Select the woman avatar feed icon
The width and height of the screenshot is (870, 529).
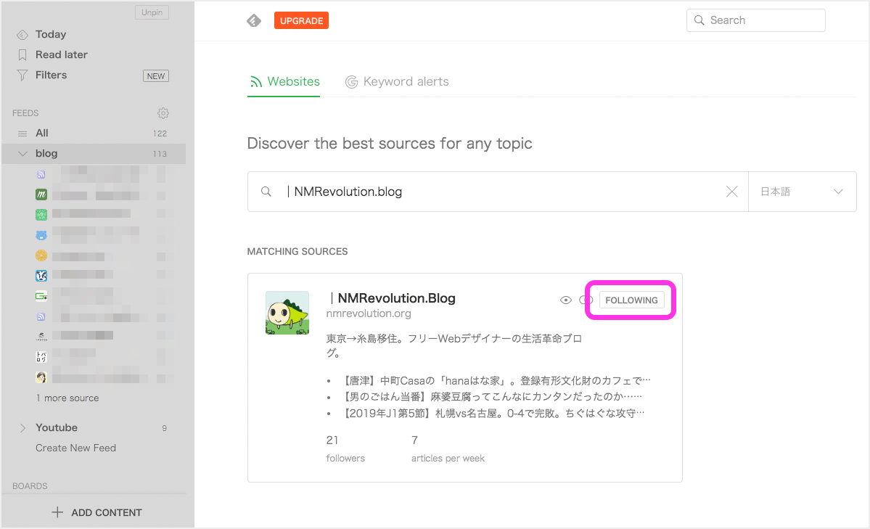pos(41,377)
